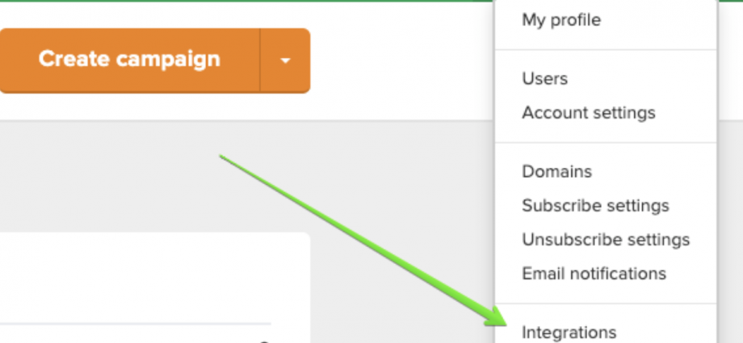Click the divider between Account settings and Domains
The image size is (743, 343).
pos(606,143)
